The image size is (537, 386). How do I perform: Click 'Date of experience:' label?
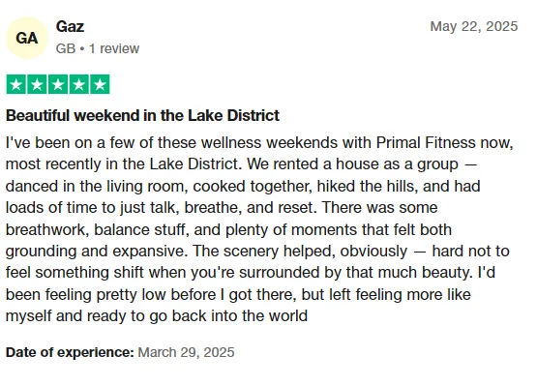tap(70, 352)
